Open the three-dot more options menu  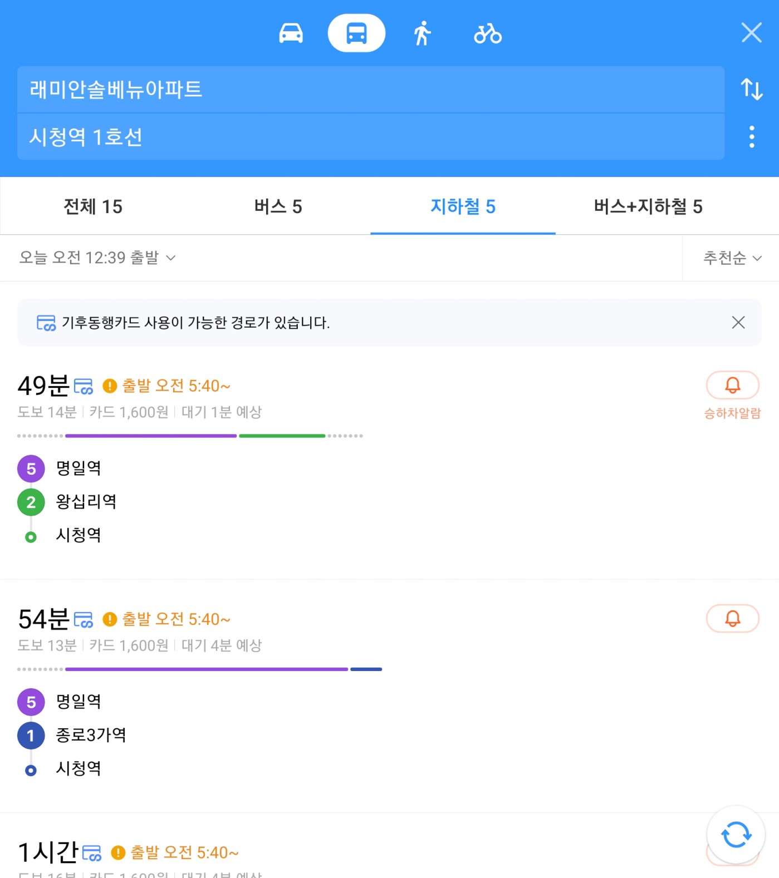click(x=752, y=136)
